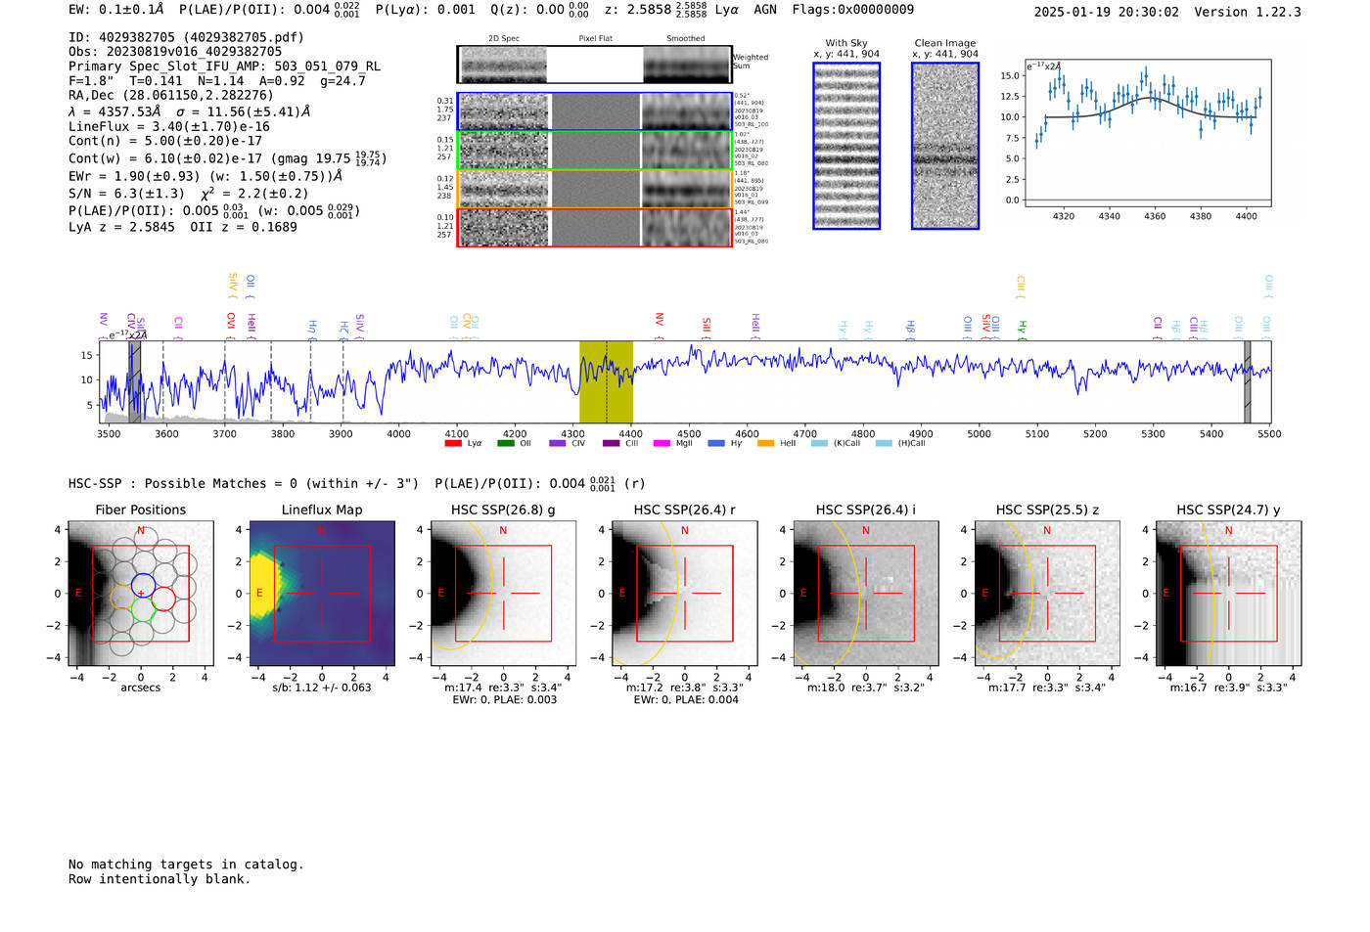Click the (K)CaII legend swatch
The width and height of the screenshot is (1370, 932).
(x=819, y=444)
